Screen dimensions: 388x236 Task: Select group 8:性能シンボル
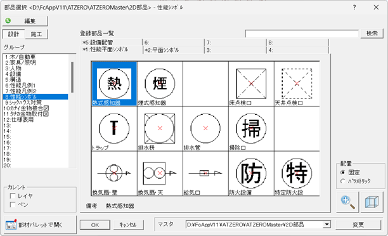(36, 97)
